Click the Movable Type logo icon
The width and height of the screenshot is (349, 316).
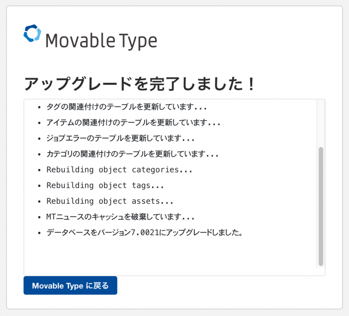coord(32,33)
